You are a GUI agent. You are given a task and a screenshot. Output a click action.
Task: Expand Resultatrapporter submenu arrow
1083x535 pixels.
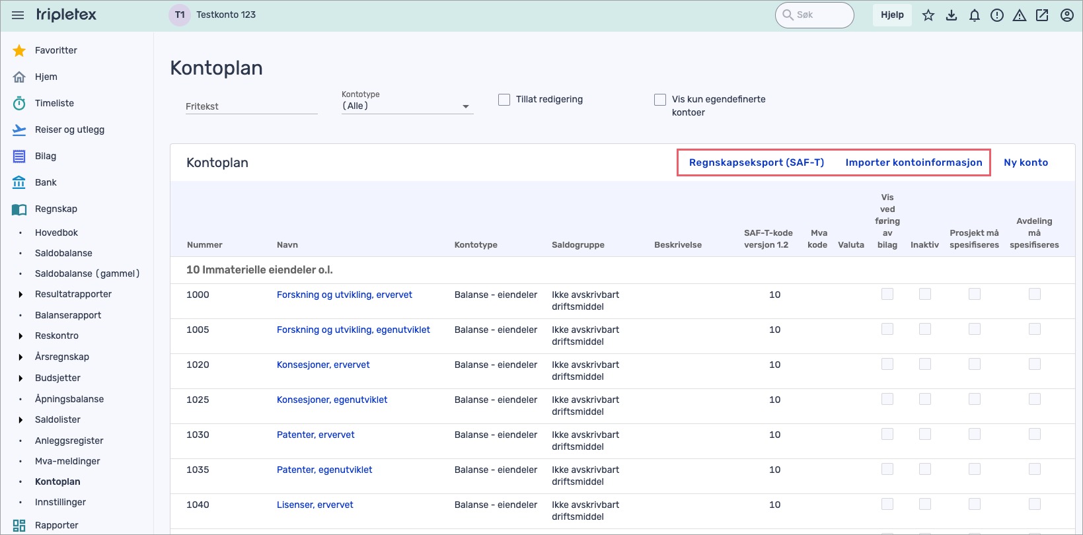click(20, 295)
